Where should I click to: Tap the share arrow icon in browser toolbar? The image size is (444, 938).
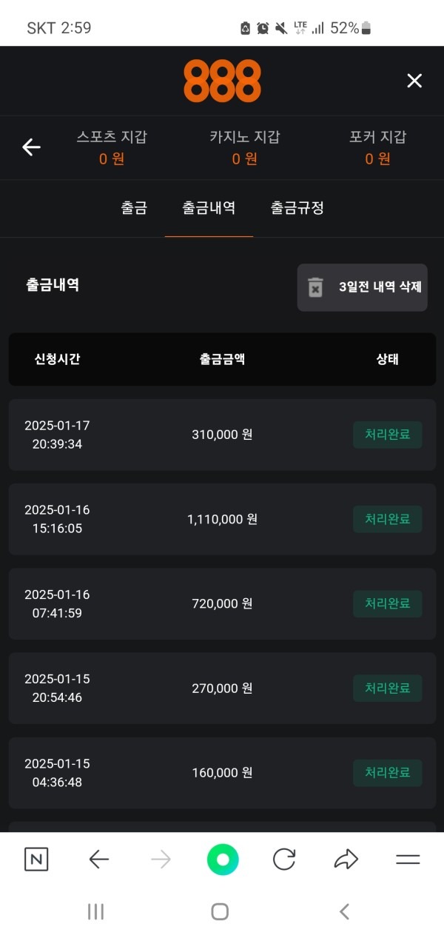point(345,858)
